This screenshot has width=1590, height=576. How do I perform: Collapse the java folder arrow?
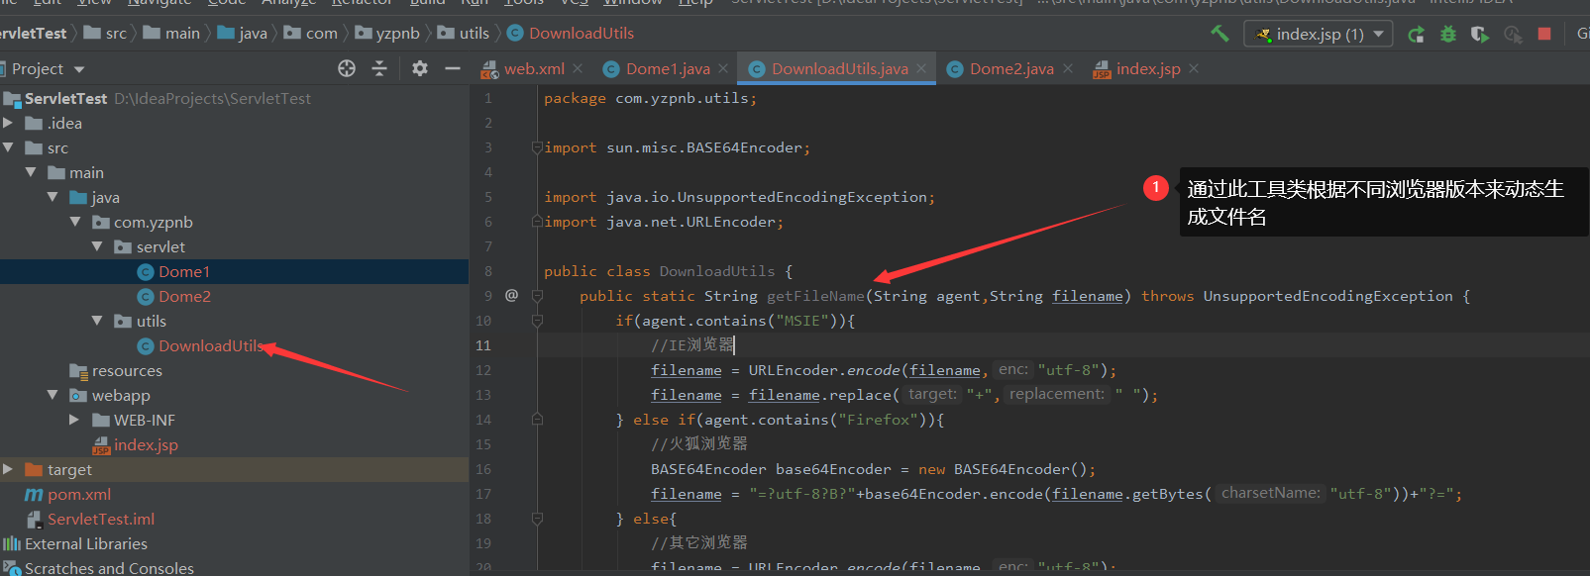53,197
